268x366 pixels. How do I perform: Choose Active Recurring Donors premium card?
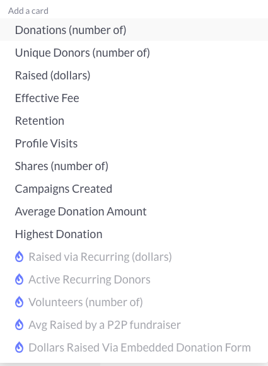click(134, 279)
